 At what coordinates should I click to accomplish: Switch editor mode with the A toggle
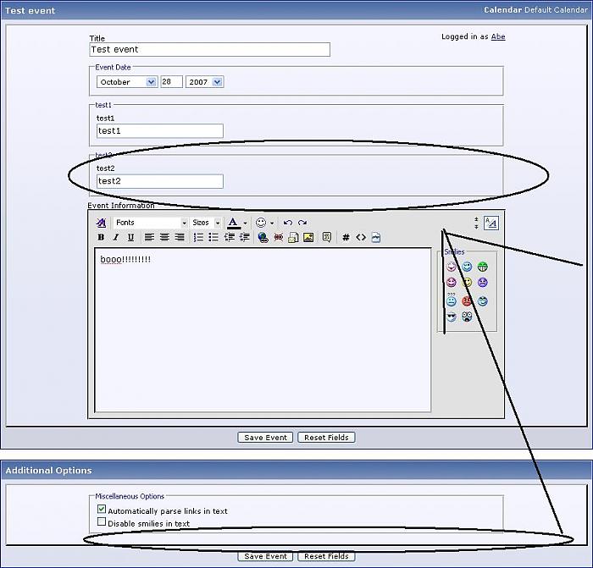(491, 223)
